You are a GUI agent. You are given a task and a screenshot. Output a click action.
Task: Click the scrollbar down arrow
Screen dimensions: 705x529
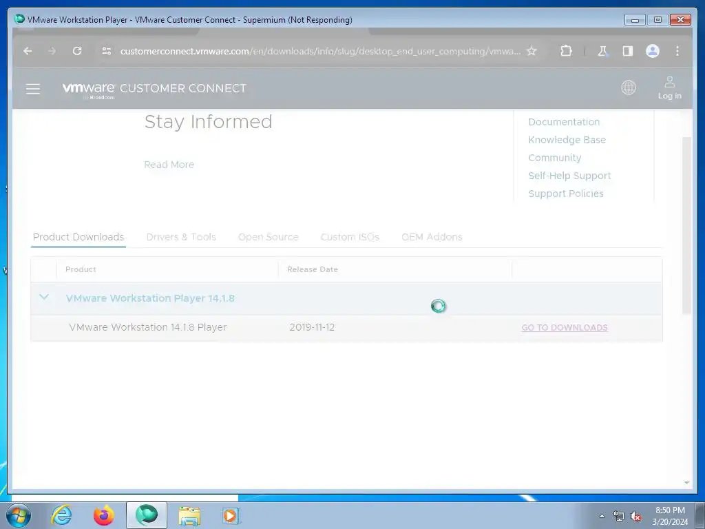coord(686,483)
